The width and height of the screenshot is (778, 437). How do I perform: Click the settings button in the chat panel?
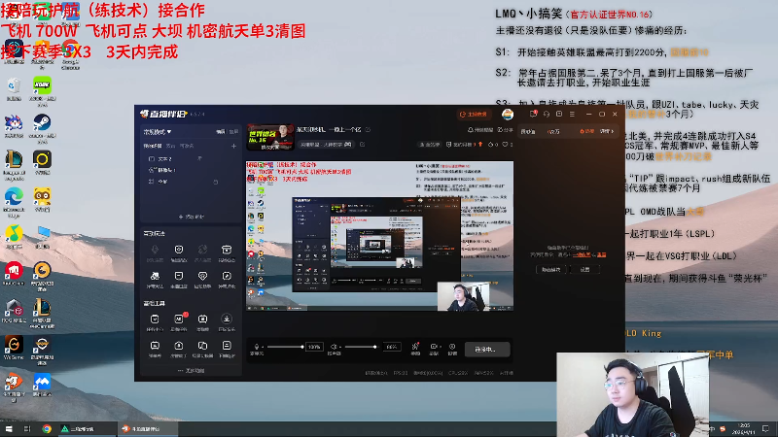click(x=585, y=270)
